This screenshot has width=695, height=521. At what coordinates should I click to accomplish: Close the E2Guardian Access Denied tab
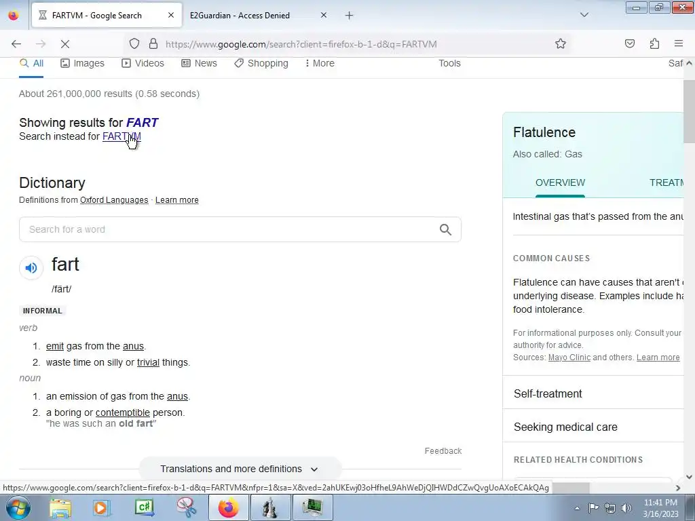(324, 15)
